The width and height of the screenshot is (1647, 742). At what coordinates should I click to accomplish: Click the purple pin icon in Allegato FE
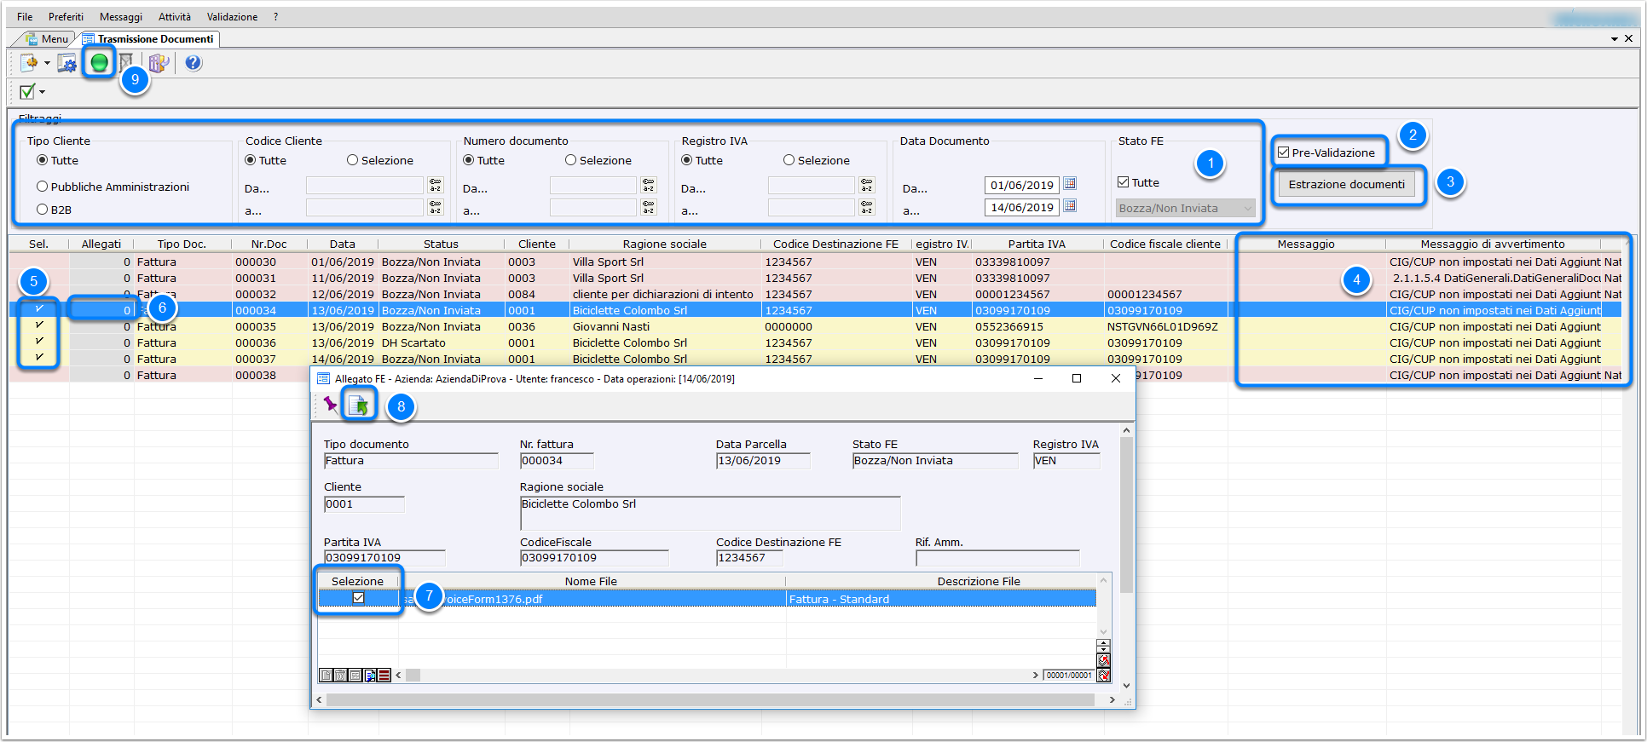click(x=331, y=405)
